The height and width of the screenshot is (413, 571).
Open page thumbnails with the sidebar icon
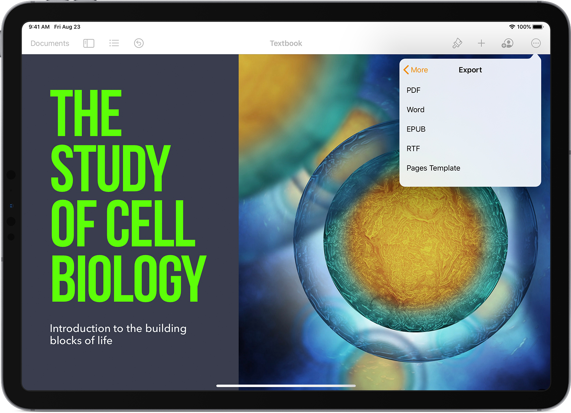(x=88, y=43)
